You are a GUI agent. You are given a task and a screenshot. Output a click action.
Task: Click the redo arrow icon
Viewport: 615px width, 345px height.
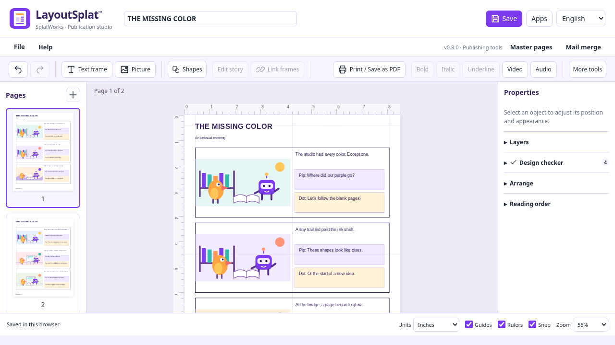pos(40,69)
